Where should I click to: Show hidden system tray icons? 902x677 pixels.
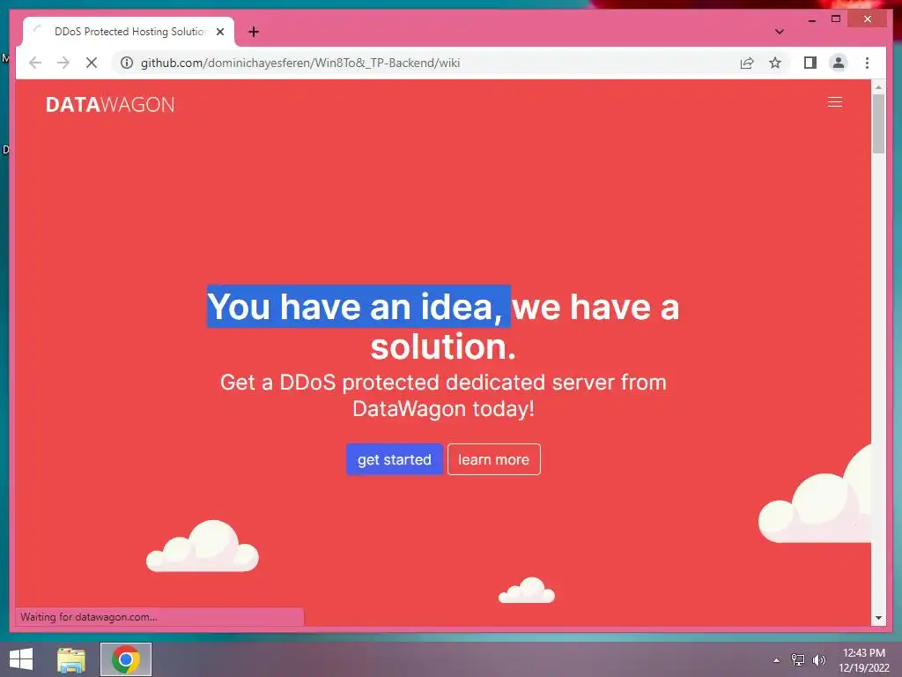pyautogui.click(x=777, y=660)
